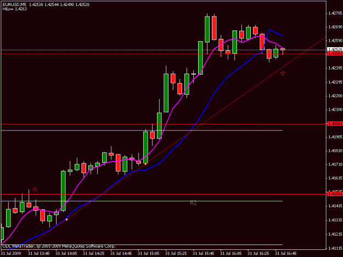The image size is (343, 257).
Task: Click the red 1.42501 price level tag
Action: tap(335, 54)
